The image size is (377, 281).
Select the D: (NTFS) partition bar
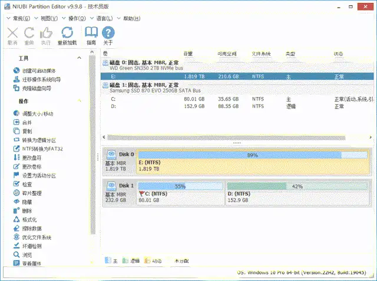[x=297, y=193]
